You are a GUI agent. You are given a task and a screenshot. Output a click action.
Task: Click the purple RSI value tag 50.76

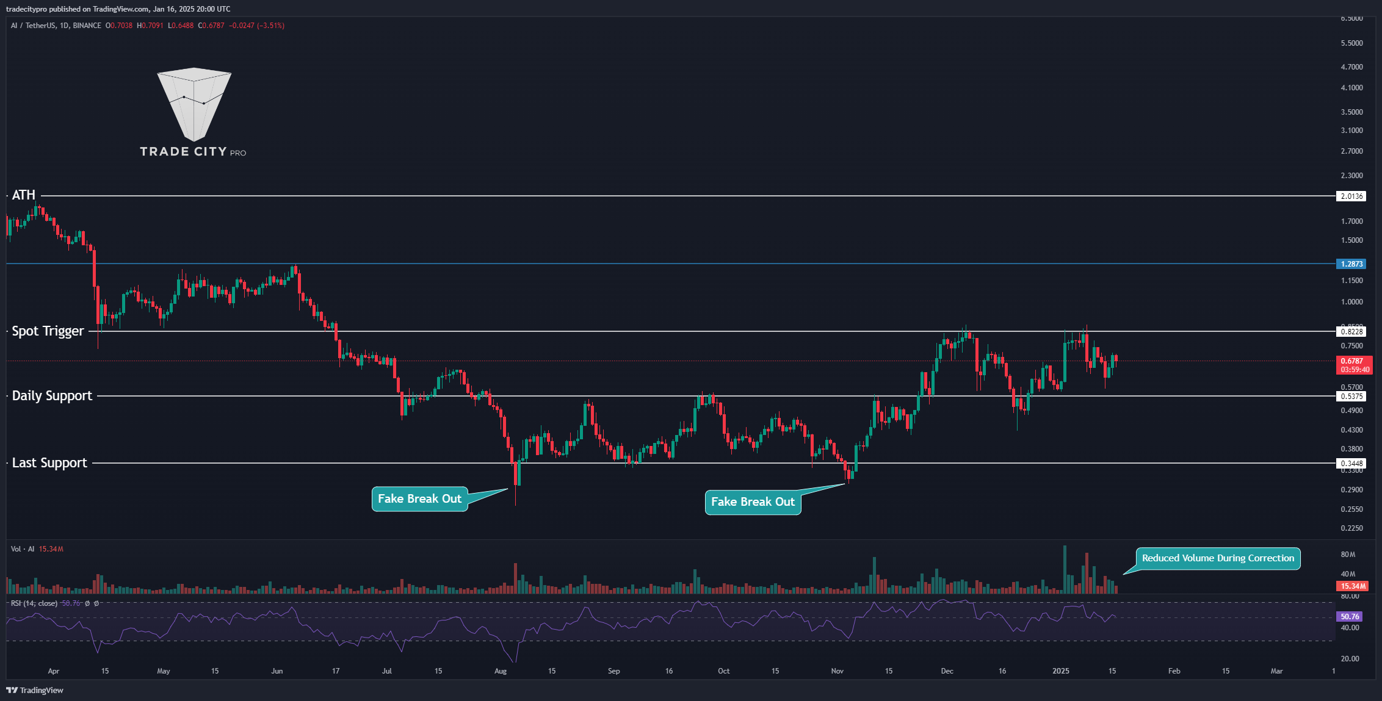coord(1349,617)
